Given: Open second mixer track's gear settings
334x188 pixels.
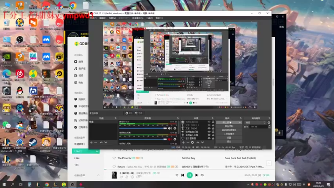Looking at the screenshot, I should [x=175, y=139].
